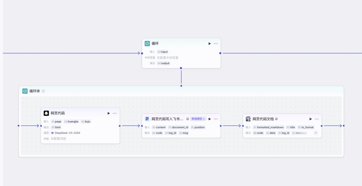Click the plugin badge beside the 网页代码文档 title
The image size is (362, 186).
[276, 119]
